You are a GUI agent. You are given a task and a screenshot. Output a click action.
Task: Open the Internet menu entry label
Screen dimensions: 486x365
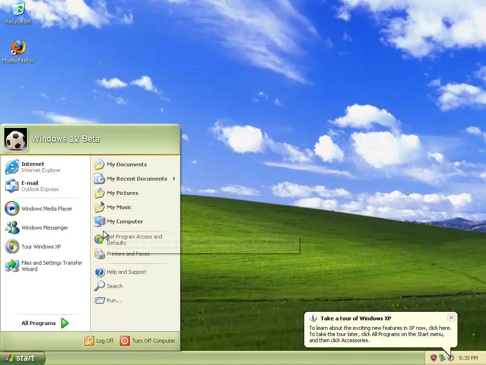tap(33, 164)
